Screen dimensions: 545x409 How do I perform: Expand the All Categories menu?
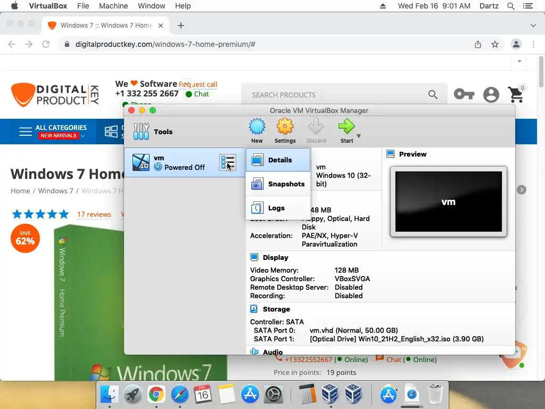pyautogui.click(x=52, y=132)
